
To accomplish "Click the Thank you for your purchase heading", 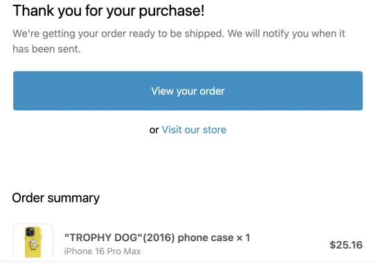I will click(x=109, y=11).
